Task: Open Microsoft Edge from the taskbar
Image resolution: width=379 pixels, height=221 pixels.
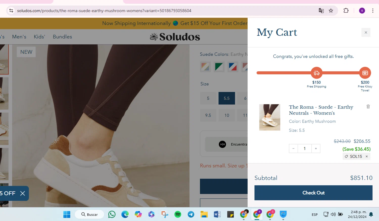Action: (125, 214)
